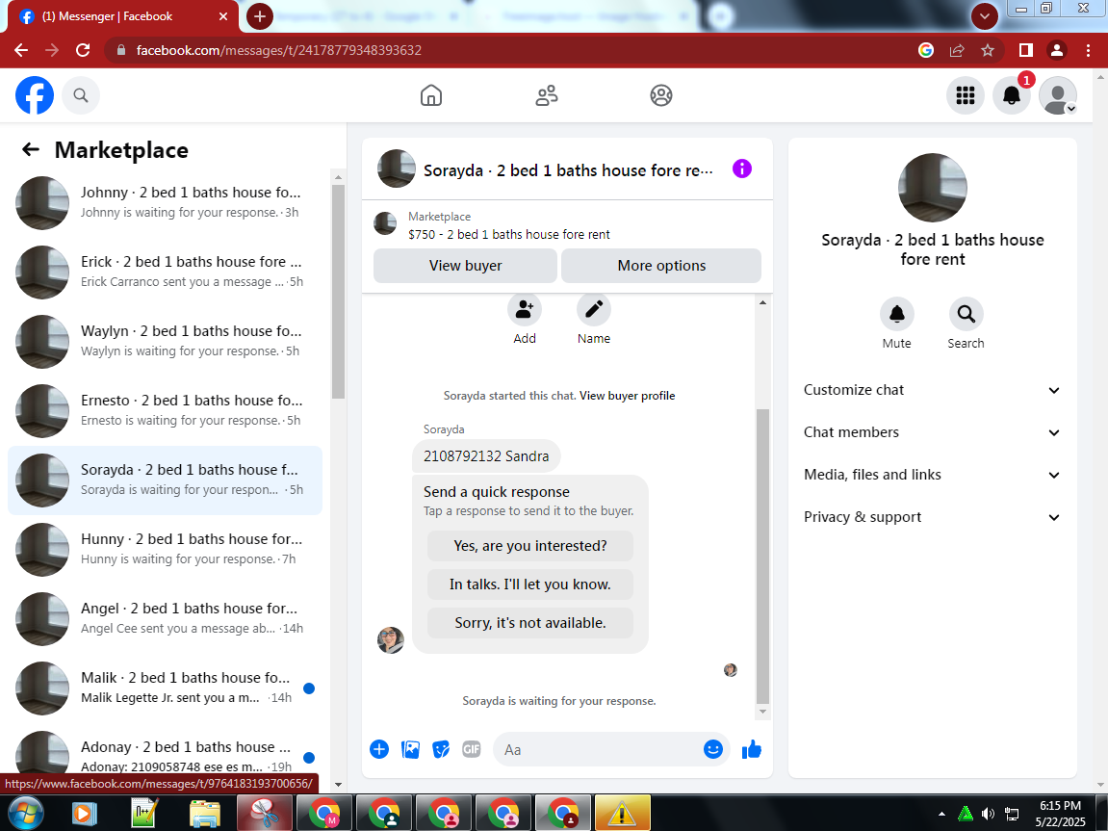Mute conversation using bell icon
1108x831 pixels.
[897, 314]
